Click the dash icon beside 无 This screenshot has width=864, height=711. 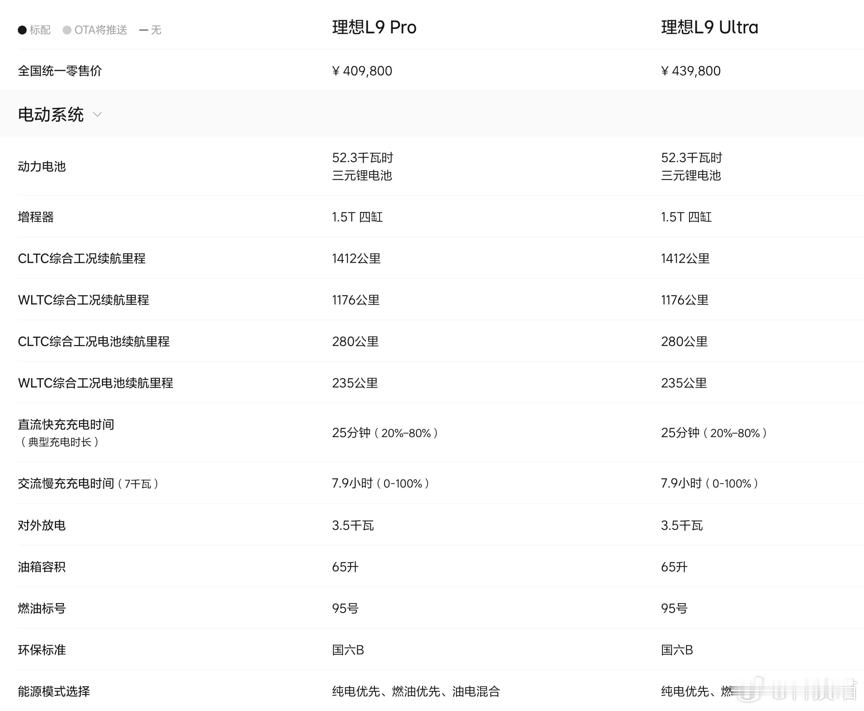coord(143,30)
